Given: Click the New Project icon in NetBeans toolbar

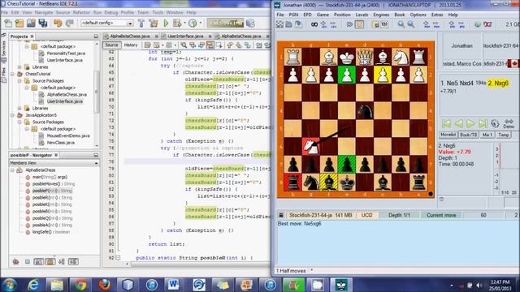Looking at the screenshot, I should pos(19,24).
